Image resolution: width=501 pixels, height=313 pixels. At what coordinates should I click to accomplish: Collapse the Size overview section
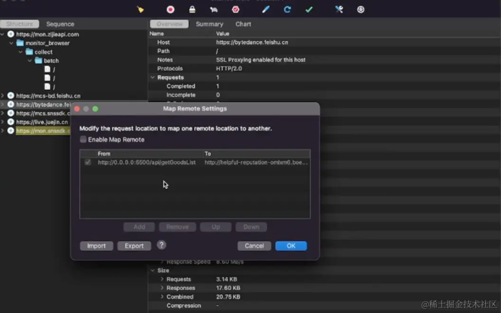[x=153, y=270]
